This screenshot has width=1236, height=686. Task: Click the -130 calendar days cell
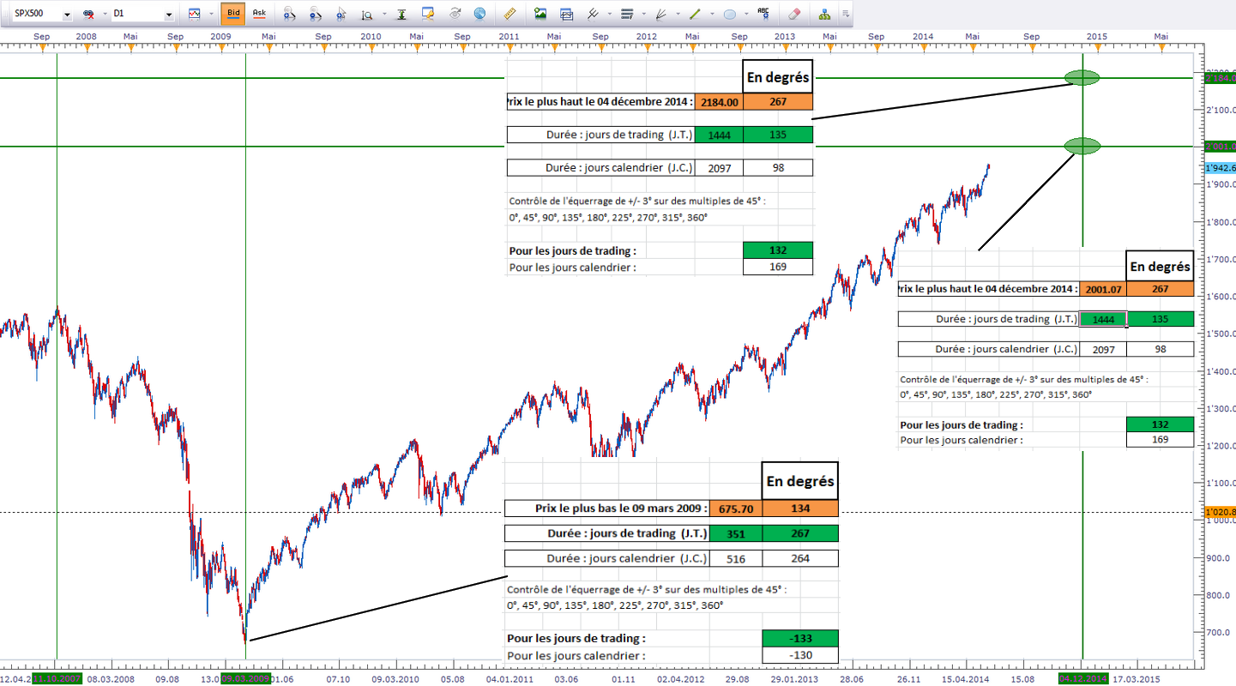click(x=800, y=655)
